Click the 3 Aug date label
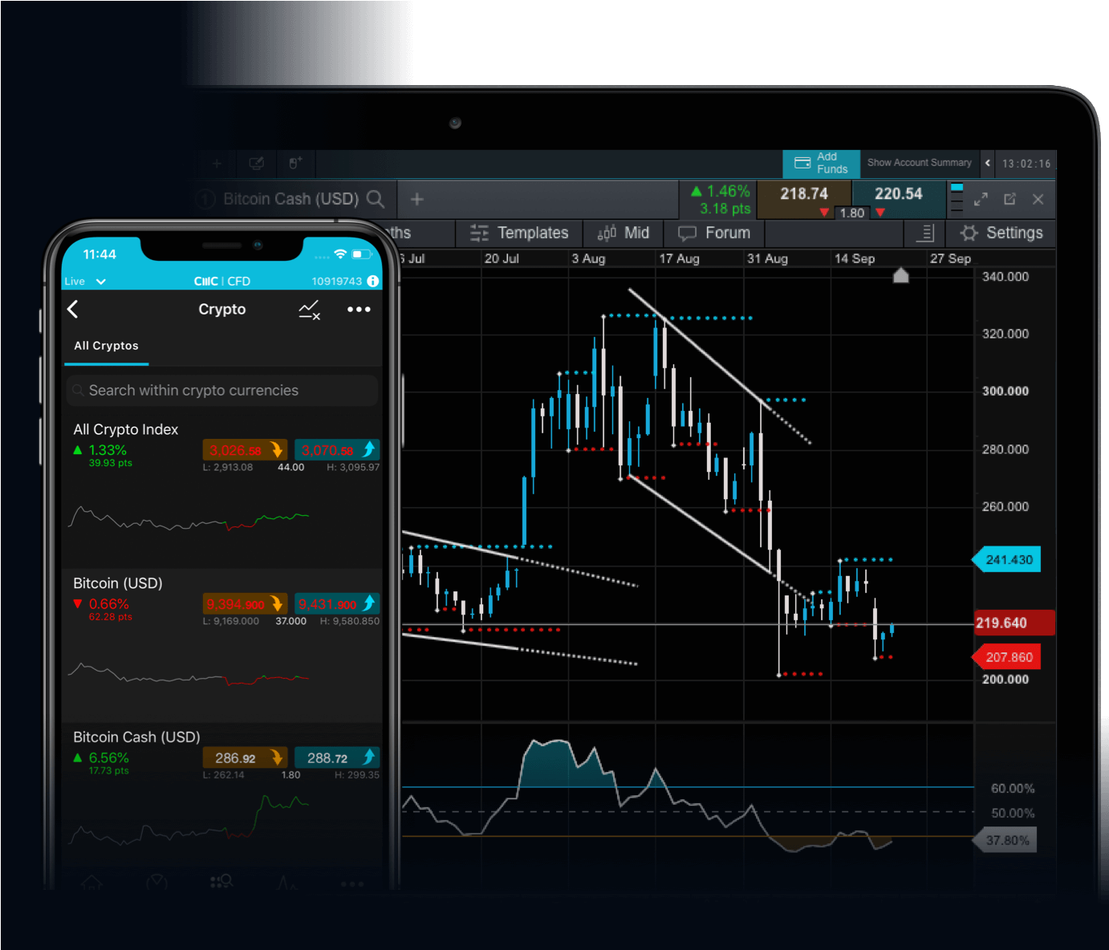The width and height of the screenshot is (1109, 950). 588,259
